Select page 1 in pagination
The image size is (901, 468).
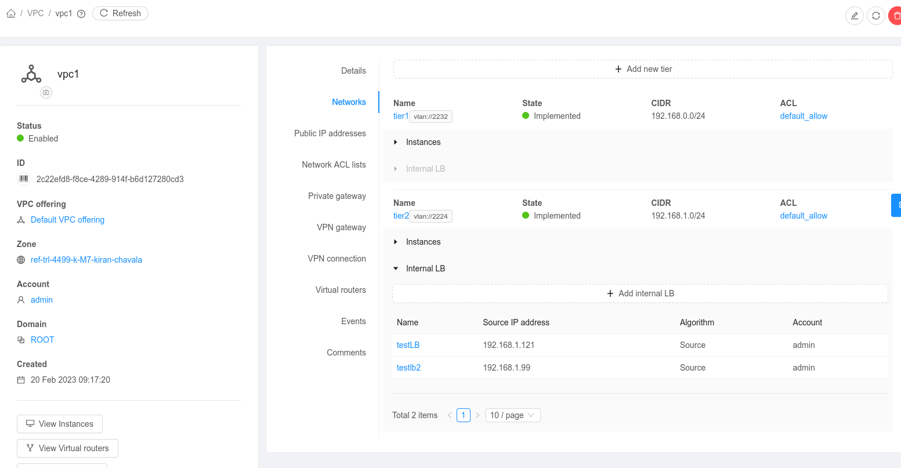[463, 415]
